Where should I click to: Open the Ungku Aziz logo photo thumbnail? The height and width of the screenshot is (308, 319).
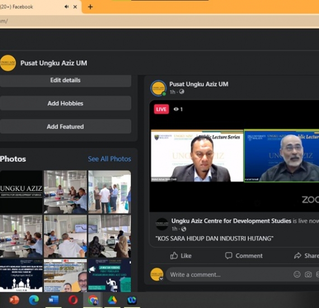(21, 192)
